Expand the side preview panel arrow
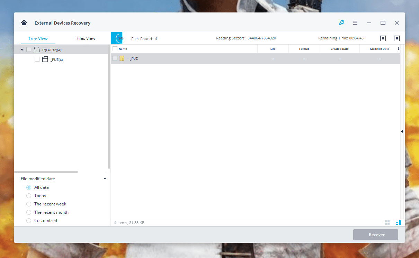419x258 pixels. 402,131
